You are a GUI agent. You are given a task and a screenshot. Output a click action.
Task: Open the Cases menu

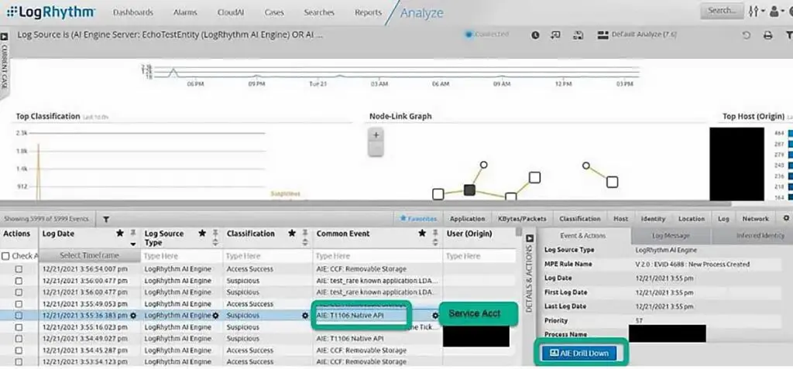[274, 12]
